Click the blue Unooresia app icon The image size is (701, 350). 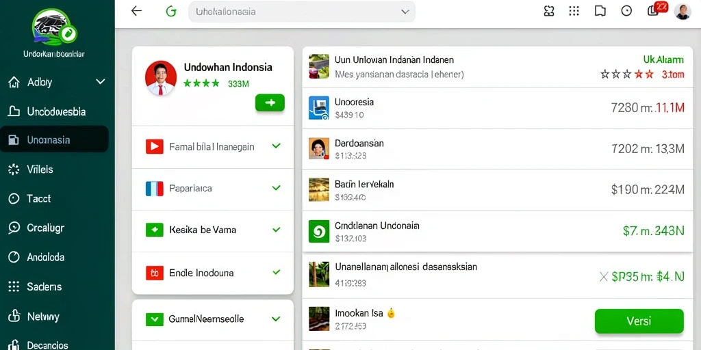(x=319, y=108)
